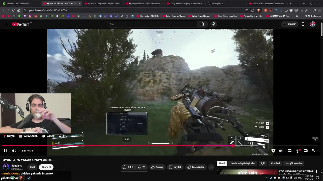Go to YouTube Premium home logo

tap(21, 24)
